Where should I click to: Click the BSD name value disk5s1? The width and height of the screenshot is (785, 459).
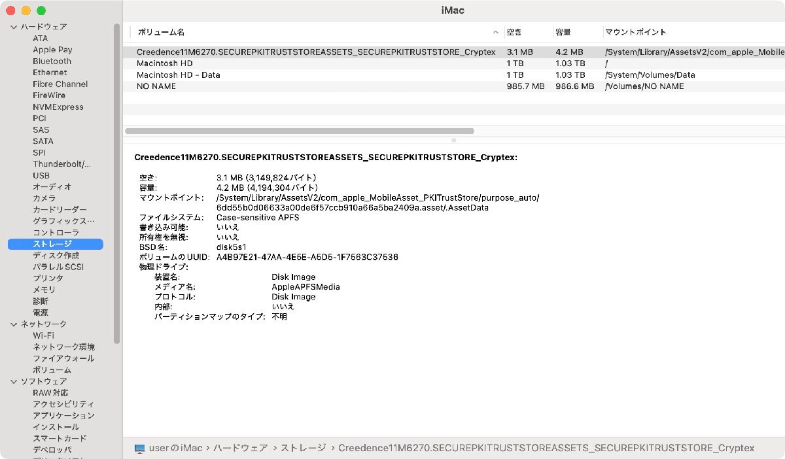click(232, 248)
